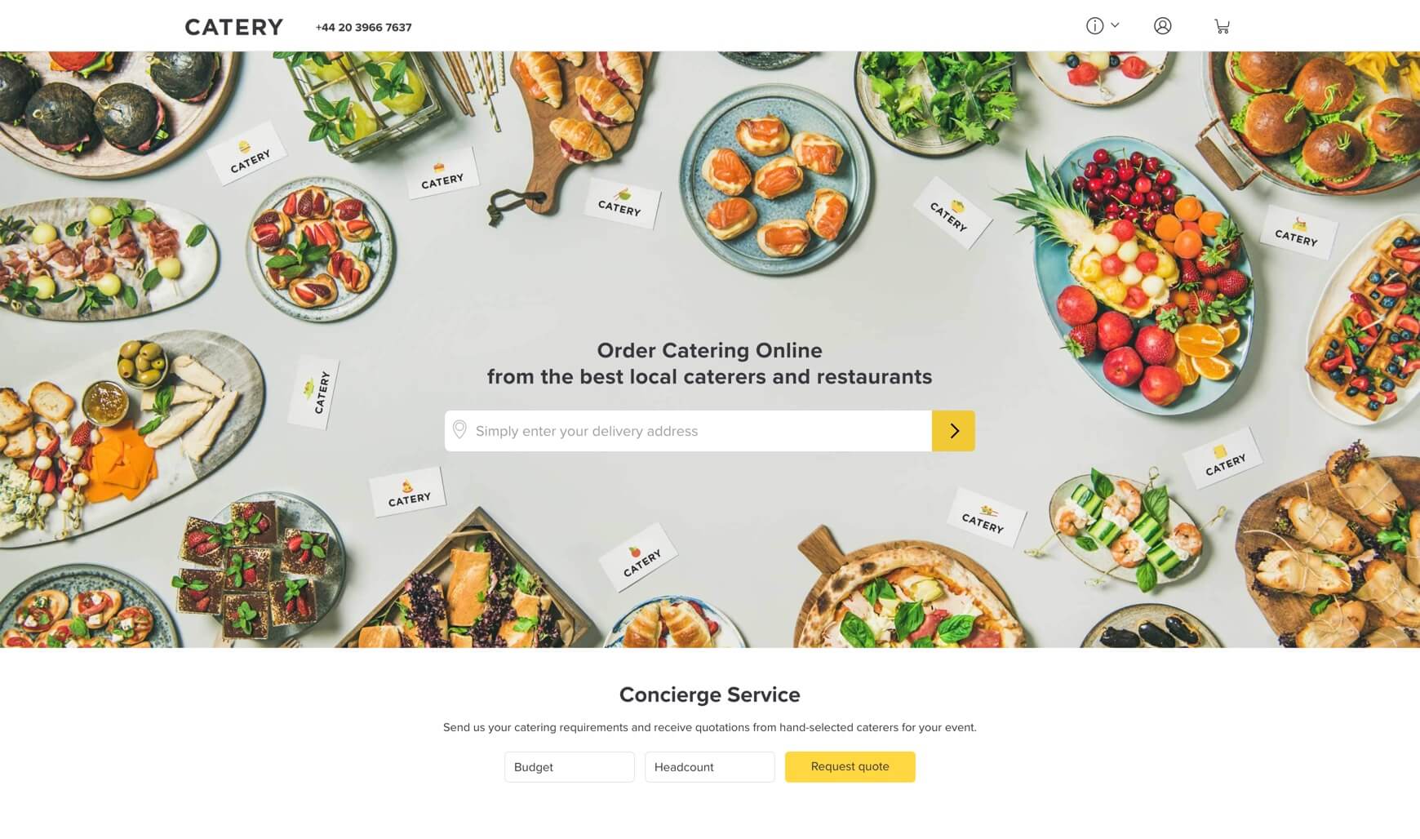Screen dimensions: 1420x839
Task: Click the concierge description sentence text
Action: (x=710, y=727)
